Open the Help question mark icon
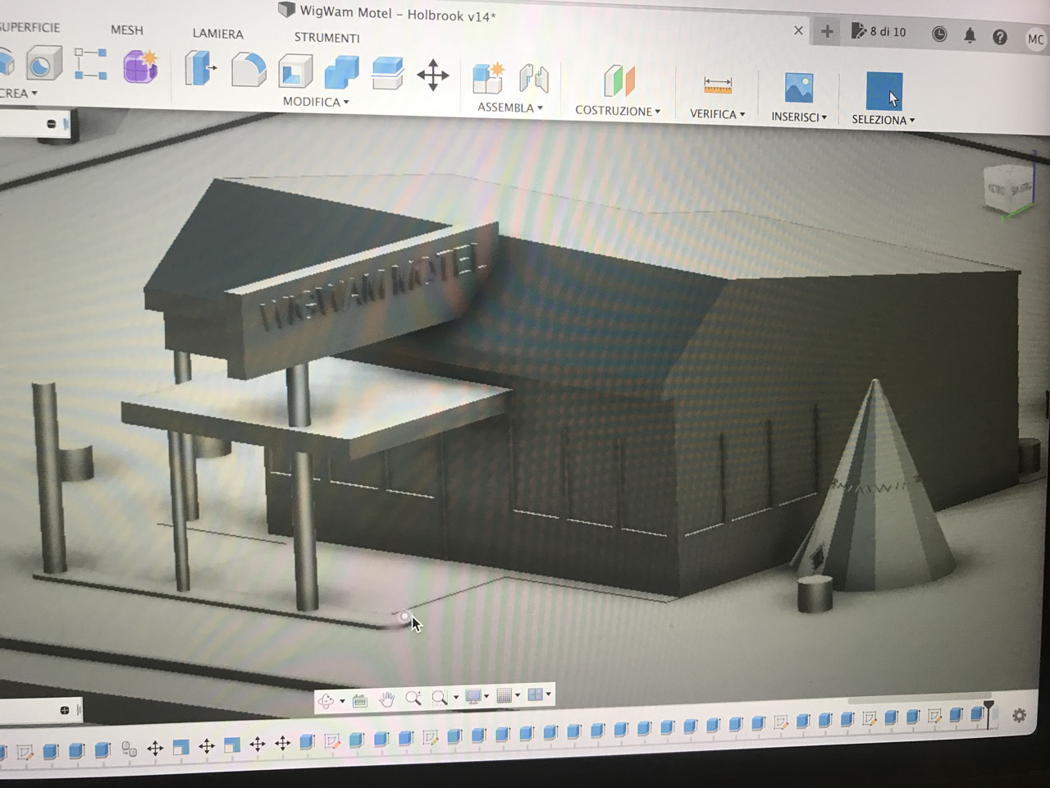Viewport: 1050px width, 788px height. click(1000, 37)
